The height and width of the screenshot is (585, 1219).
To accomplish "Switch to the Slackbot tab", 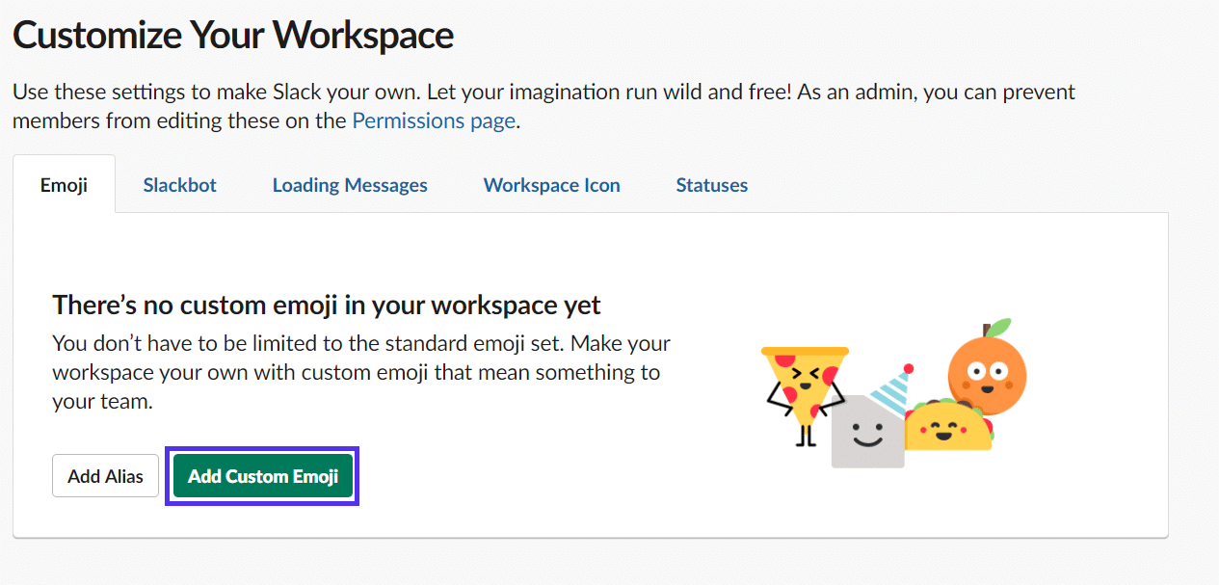I will coord(179,184).
